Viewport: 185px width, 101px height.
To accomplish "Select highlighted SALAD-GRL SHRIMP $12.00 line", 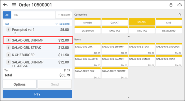I will [38, 40].
